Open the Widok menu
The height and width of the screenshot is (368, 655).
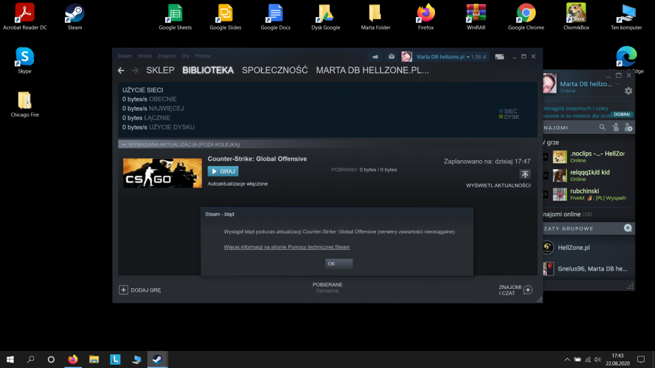145,56
